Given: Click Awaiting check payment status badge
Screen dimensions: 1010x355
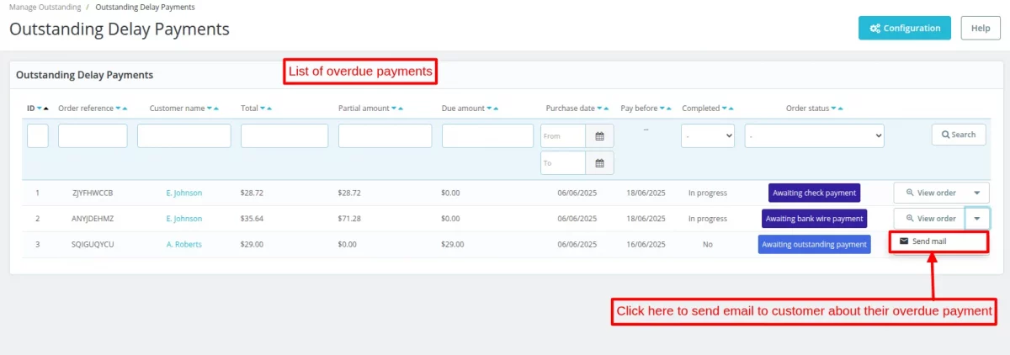Looking at the screenshot, I should pos(815,193).
